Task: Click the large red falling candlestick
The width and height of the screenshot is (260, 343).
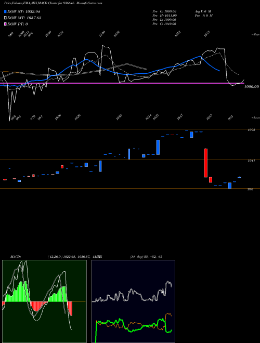Action: [206, 163]
